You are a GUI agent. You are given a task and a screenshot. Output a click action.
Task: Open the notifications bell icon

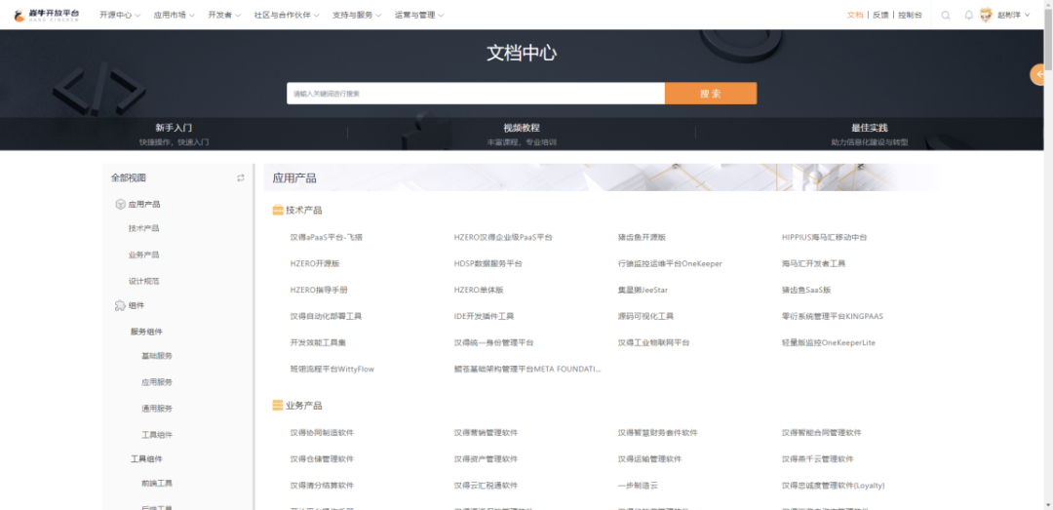(x=968, y=15)
